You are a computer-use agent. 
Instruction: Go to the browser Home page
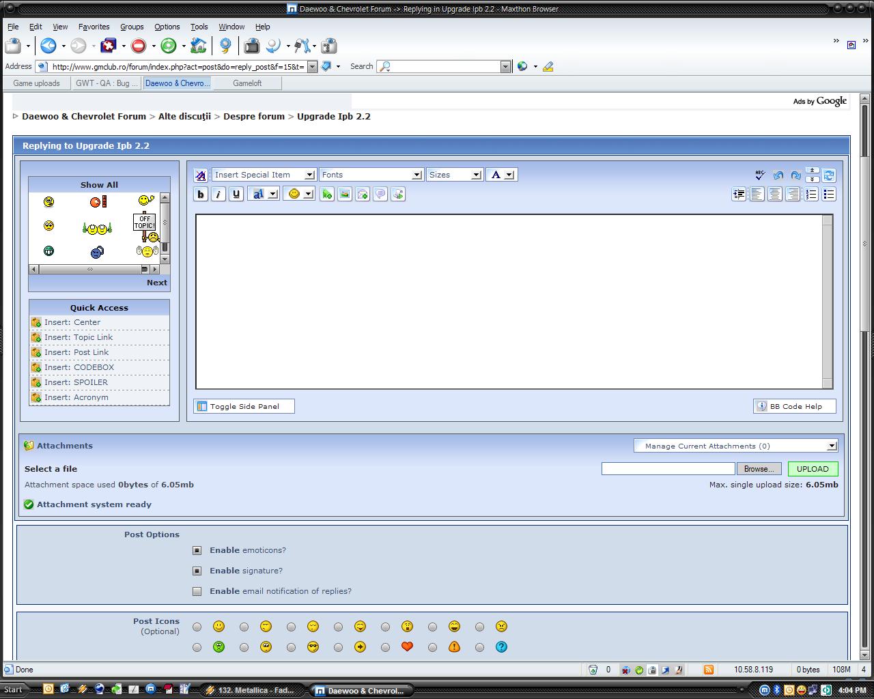coord(199,46)
